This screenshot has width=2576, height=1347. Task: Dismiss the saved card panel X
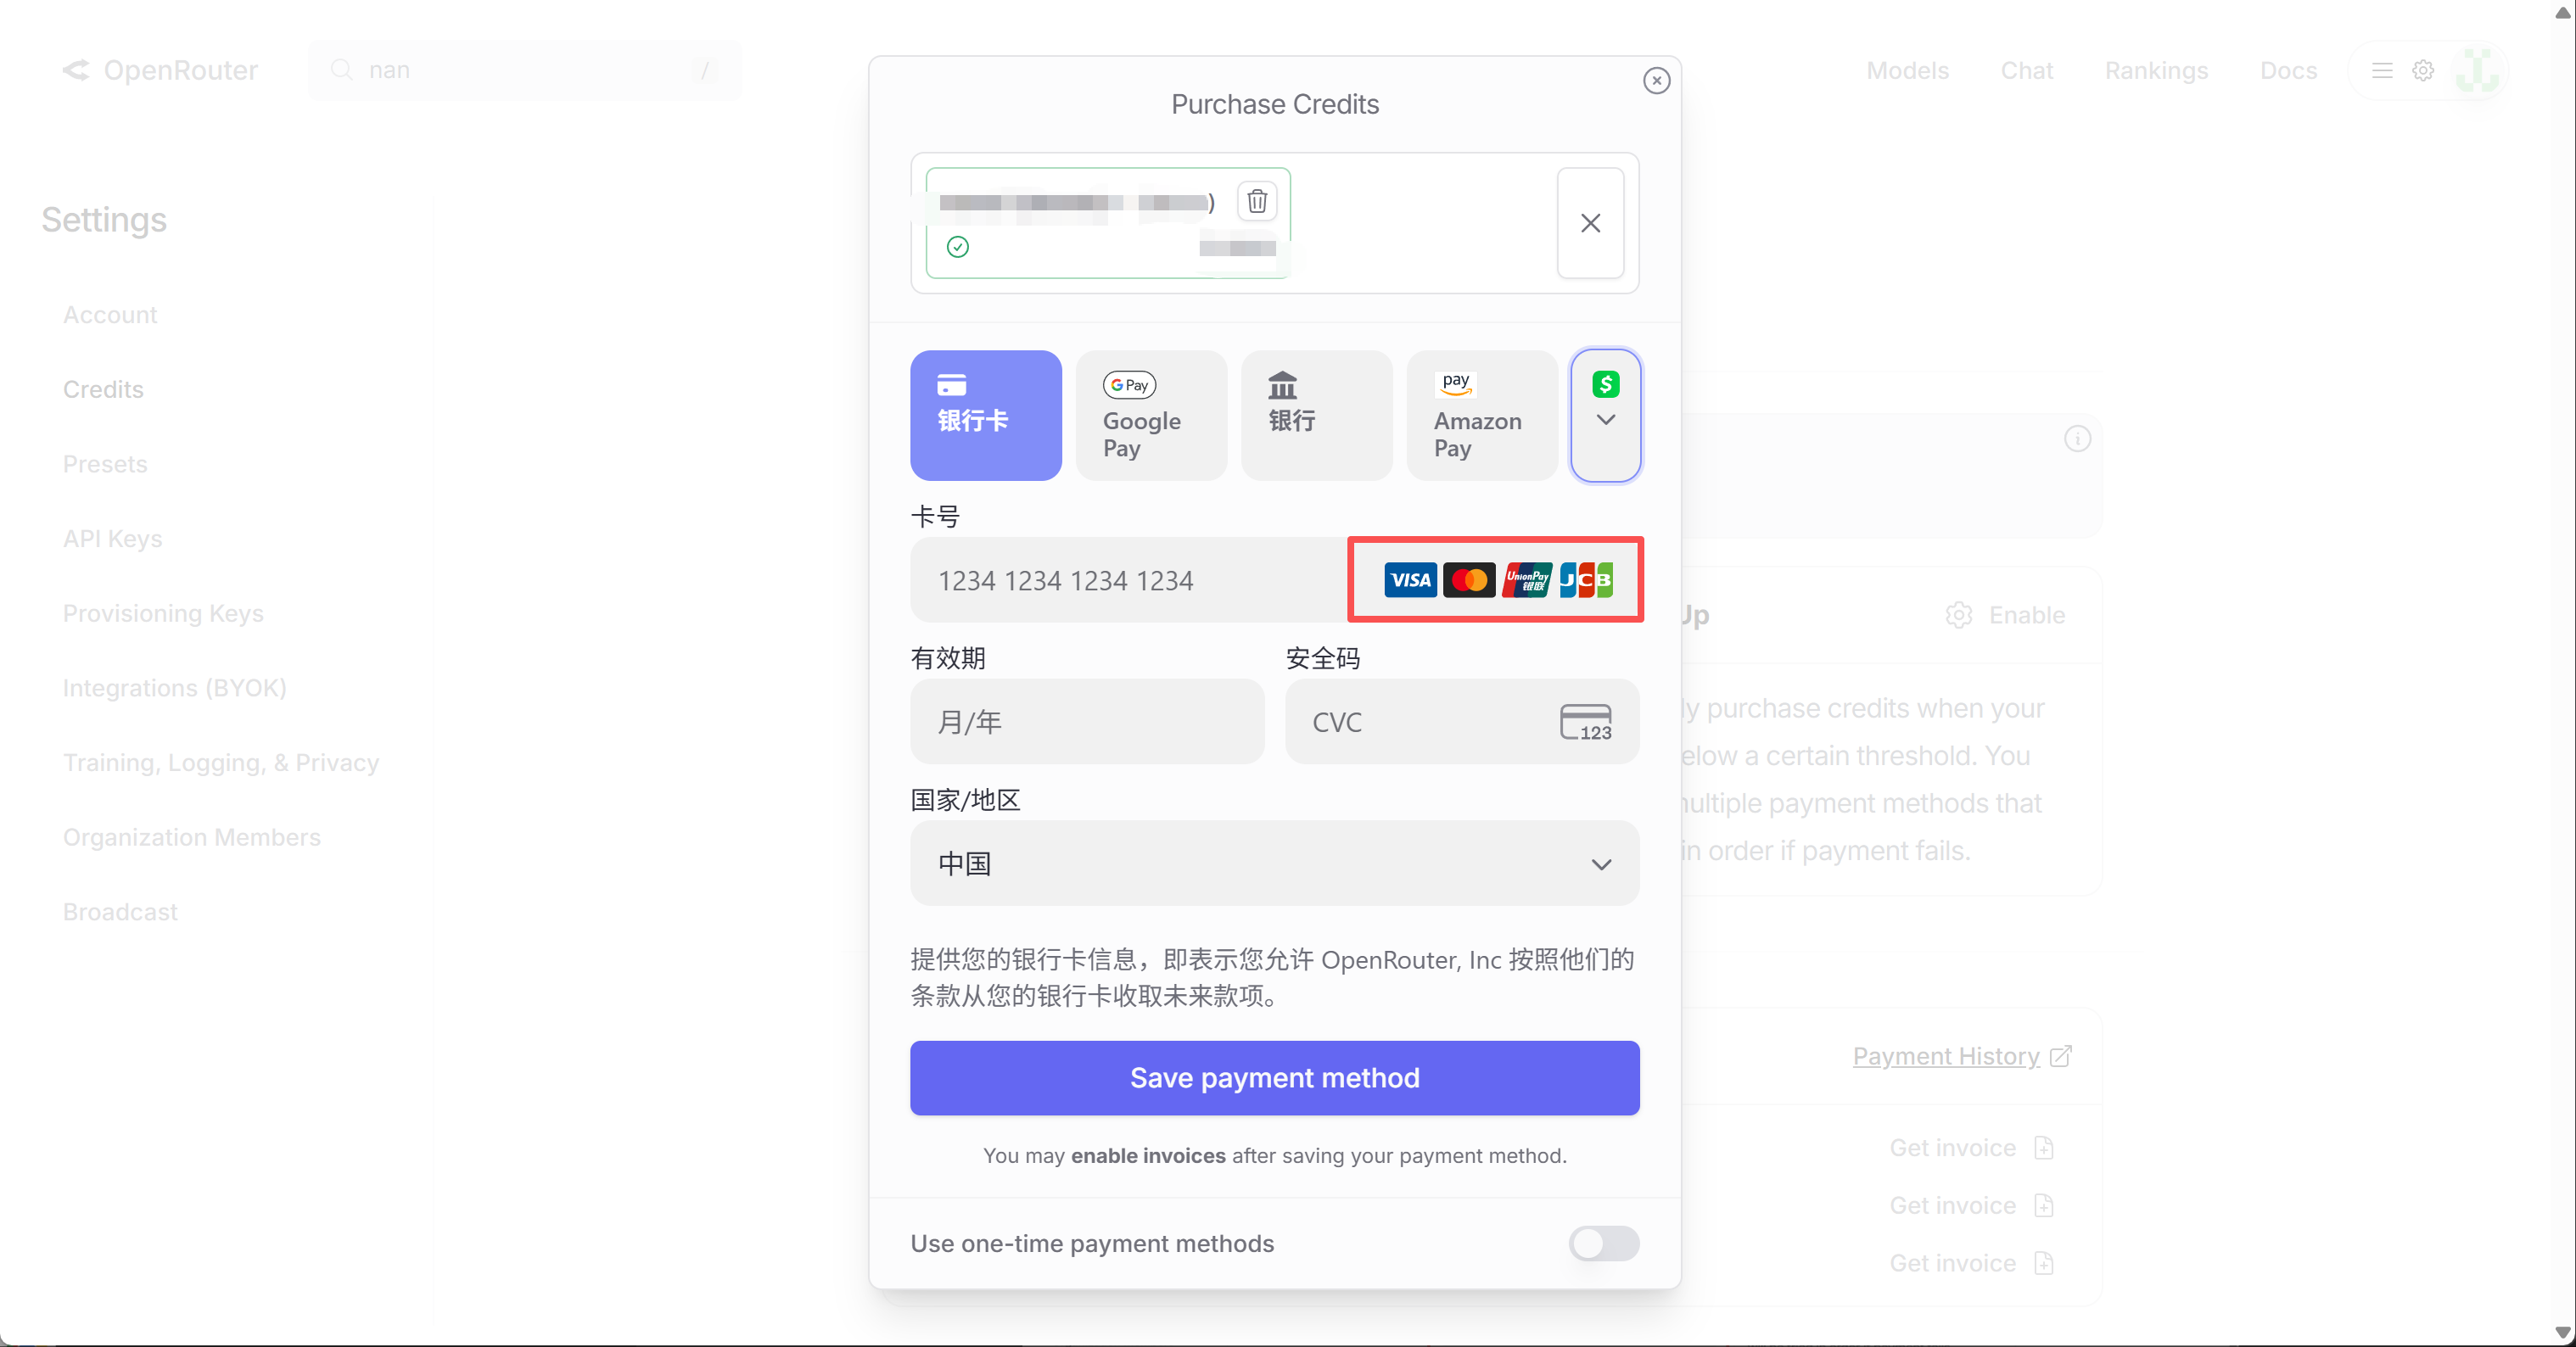1590,223
